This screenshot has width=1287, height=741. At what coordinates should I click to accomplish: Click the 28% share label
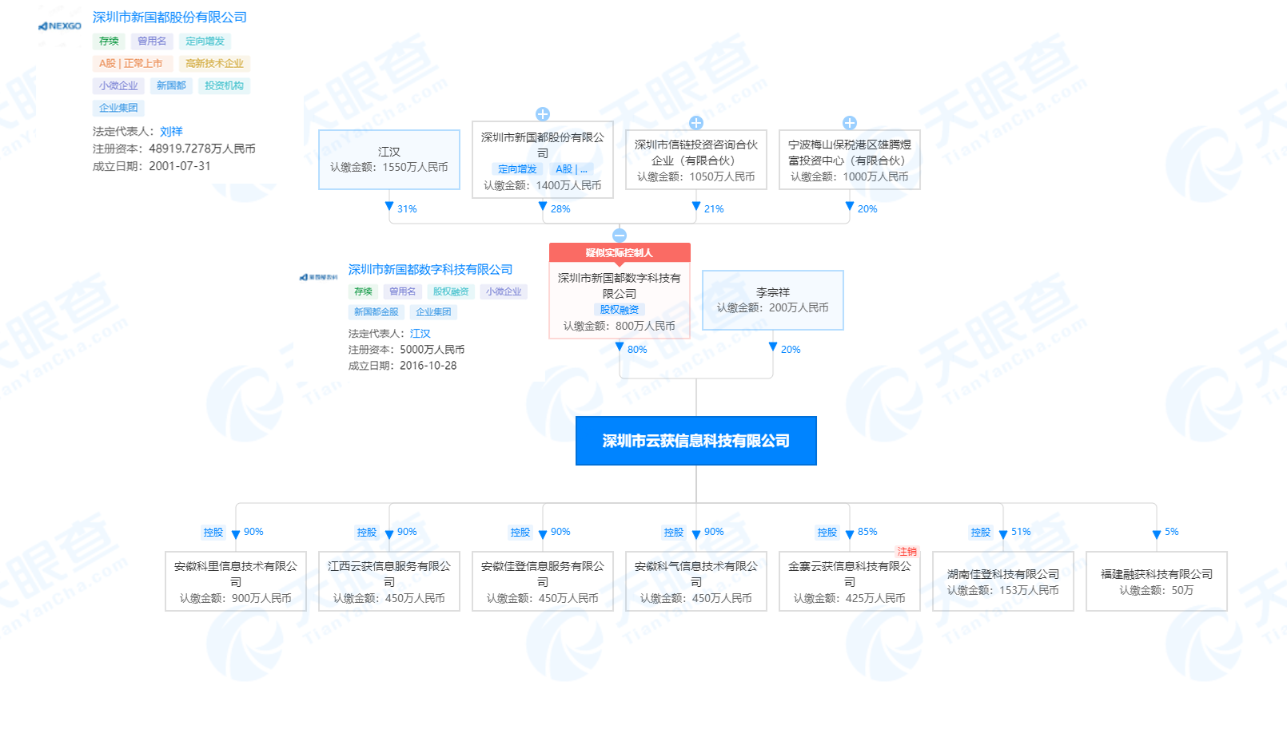coord(560,209)
